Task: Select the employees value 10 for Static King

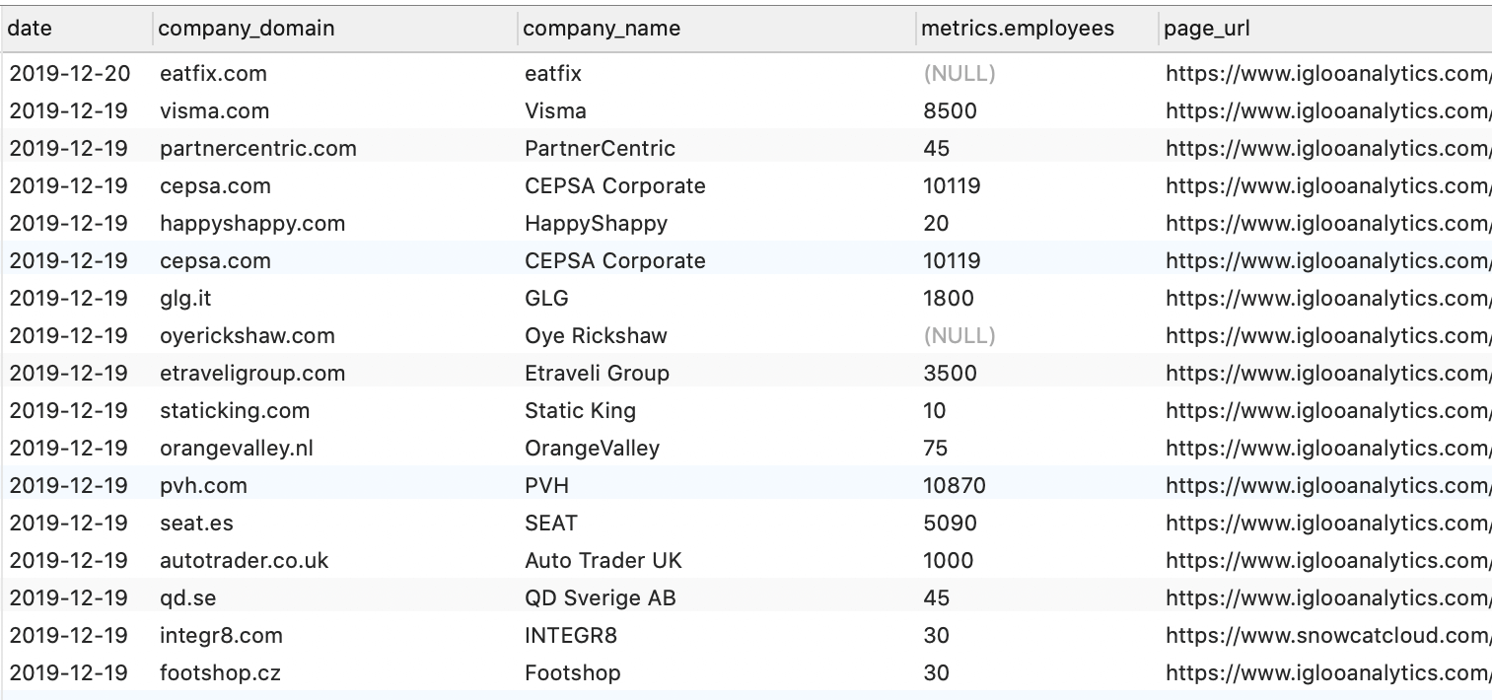Action: tap(934, 411)
